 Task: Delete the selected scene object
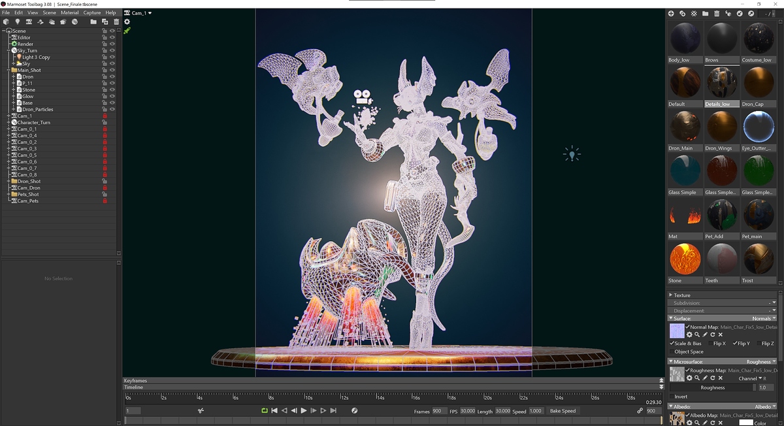click(116, 22)
